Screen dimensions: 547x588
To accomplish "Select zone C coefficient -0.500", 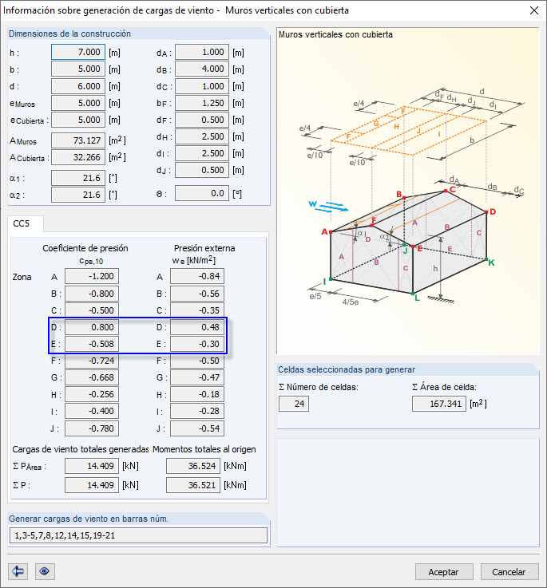I will tap(92, 310).
